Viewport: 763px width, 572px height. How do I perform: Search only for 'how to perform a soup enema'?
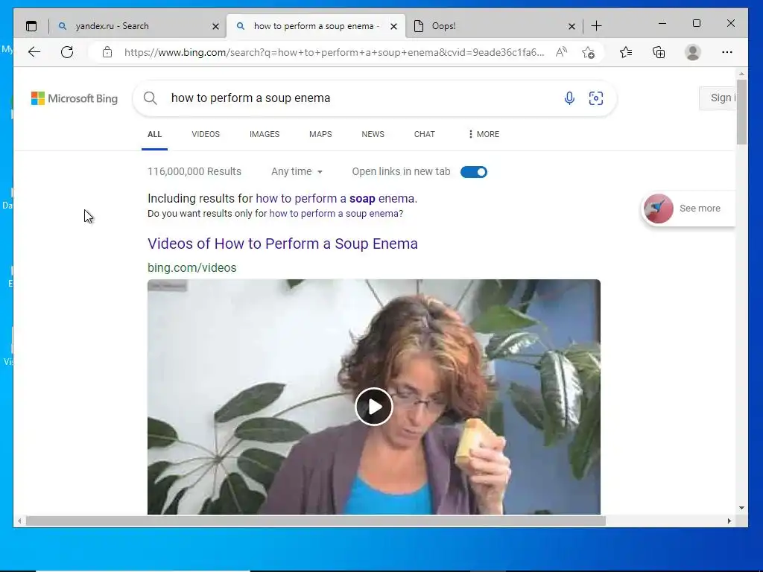point(336,214)
